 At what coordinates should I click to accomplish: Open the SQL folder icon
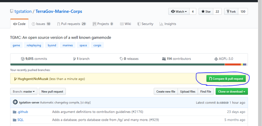tap(14, 120)
